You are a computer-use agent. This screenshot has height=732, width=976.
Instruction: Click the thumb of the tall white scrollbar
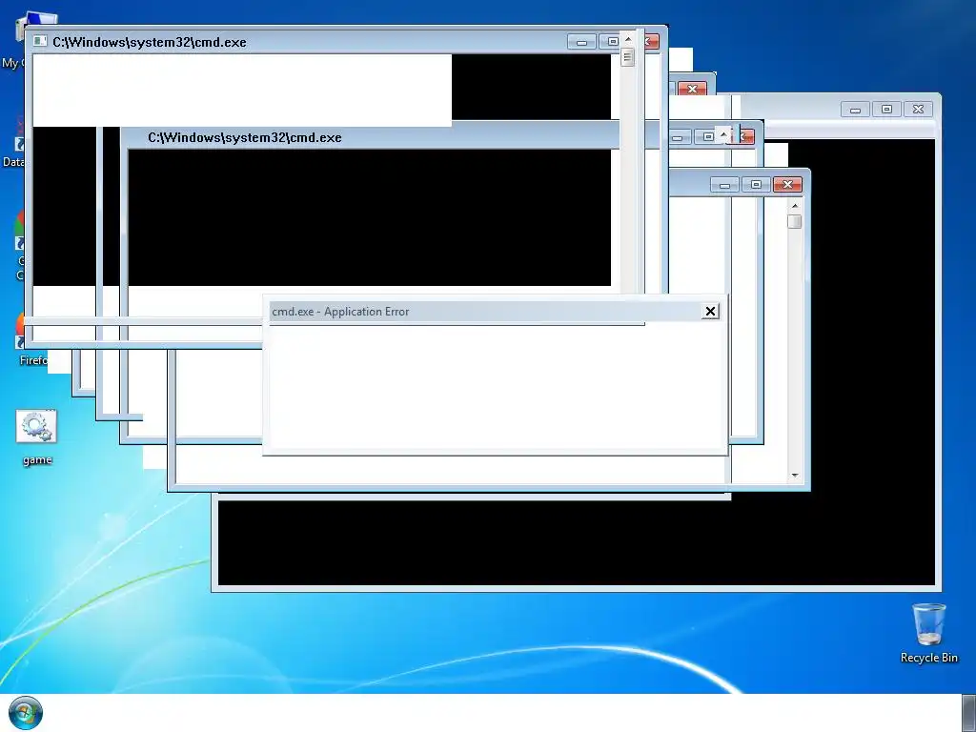pos(794,221)
